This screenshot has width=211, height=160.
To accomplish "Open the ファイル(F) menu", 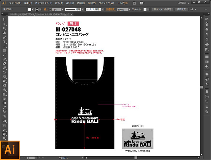I will pos(15,3).
